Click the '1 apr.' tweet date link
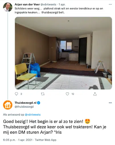The image size is (115, 145). point(62,5)
